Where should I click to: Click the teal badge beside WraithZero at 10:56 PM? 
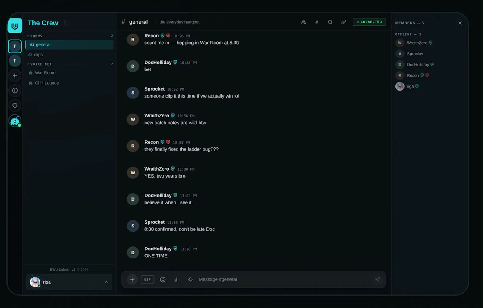(173, 116)
